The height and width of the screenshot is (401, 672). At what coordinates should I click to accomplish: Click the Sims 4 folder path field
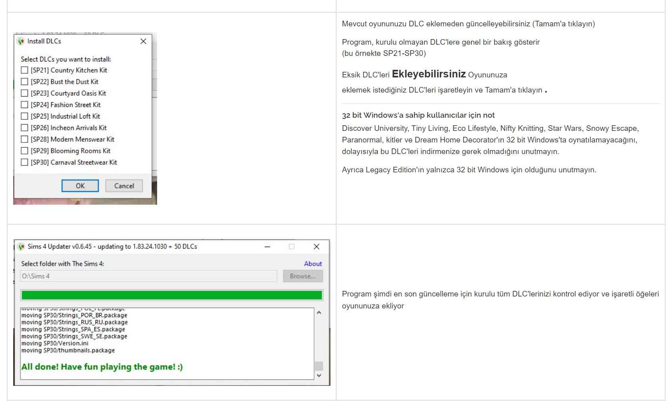[x=148, y=276]
